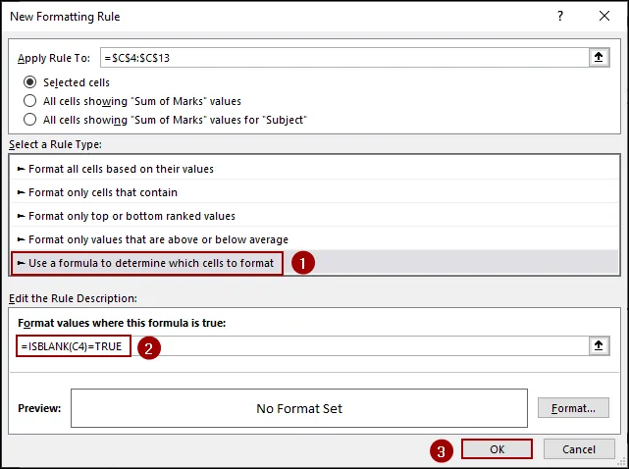The width and height of the screenshot is (629, 469).
Task: Click "Edit the Rule Description:" label
Action: (x=73, y=298)
